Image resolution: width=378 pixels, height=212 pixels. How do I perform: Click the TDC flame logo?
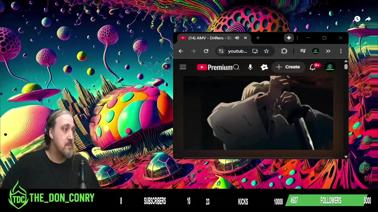coord(18,195)
